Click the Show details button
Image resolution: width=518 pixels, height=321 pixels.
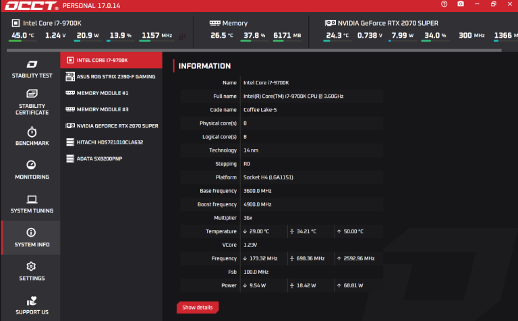point(198,308)
